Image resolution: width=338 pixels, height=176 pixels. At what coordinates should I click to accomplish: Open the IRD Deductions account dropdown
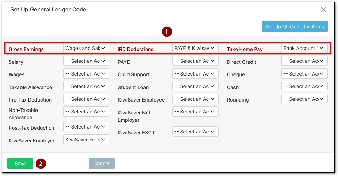click(x=195, y=48)
